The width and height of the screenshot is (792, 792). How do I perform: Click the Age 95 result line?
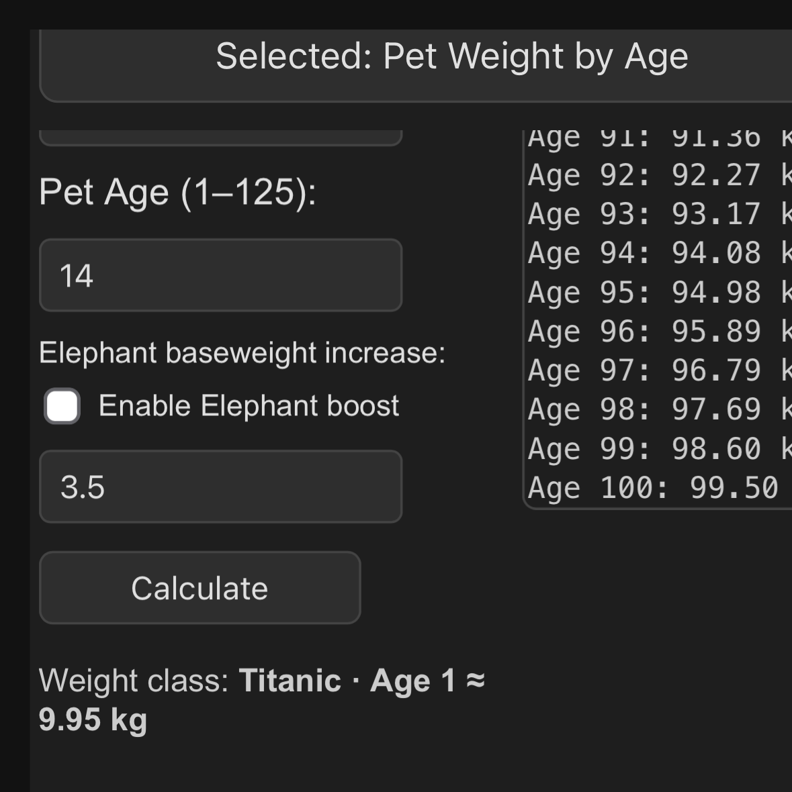click(658, 292)
